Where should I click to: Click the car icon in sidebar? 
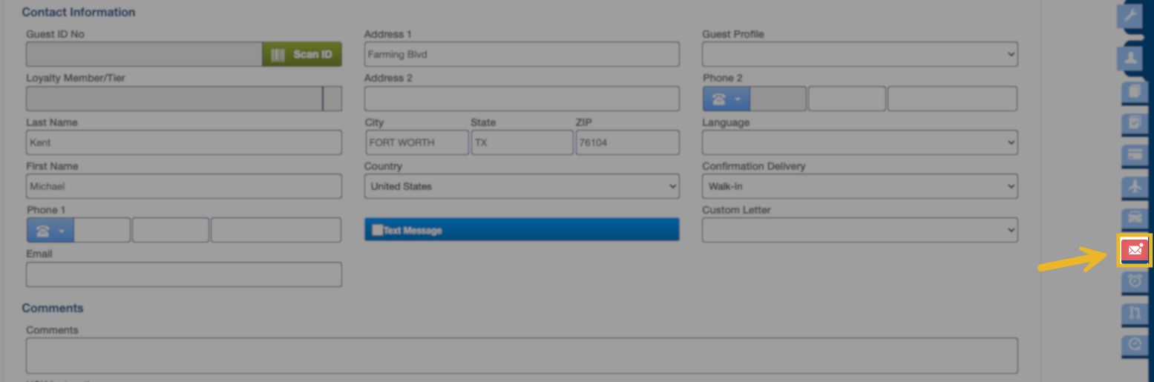coord(1134,218)
